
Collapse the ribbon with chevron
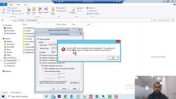coord(172,4)
